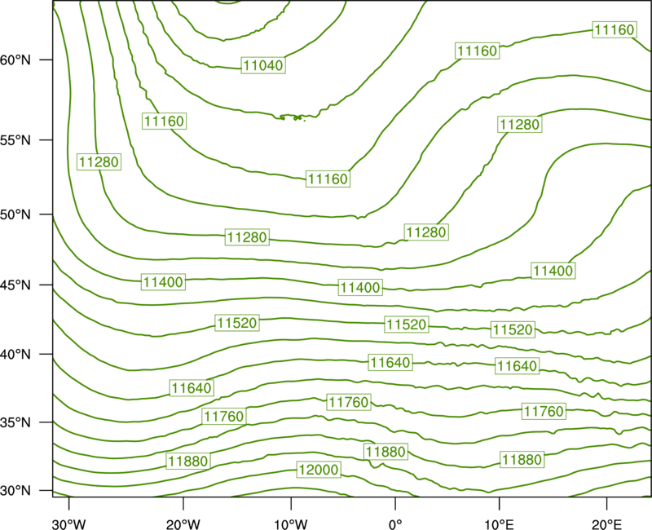Click the 11160 label in the top-right corner
The width and height of the screenshot is (652, 530).
point(615,29)
